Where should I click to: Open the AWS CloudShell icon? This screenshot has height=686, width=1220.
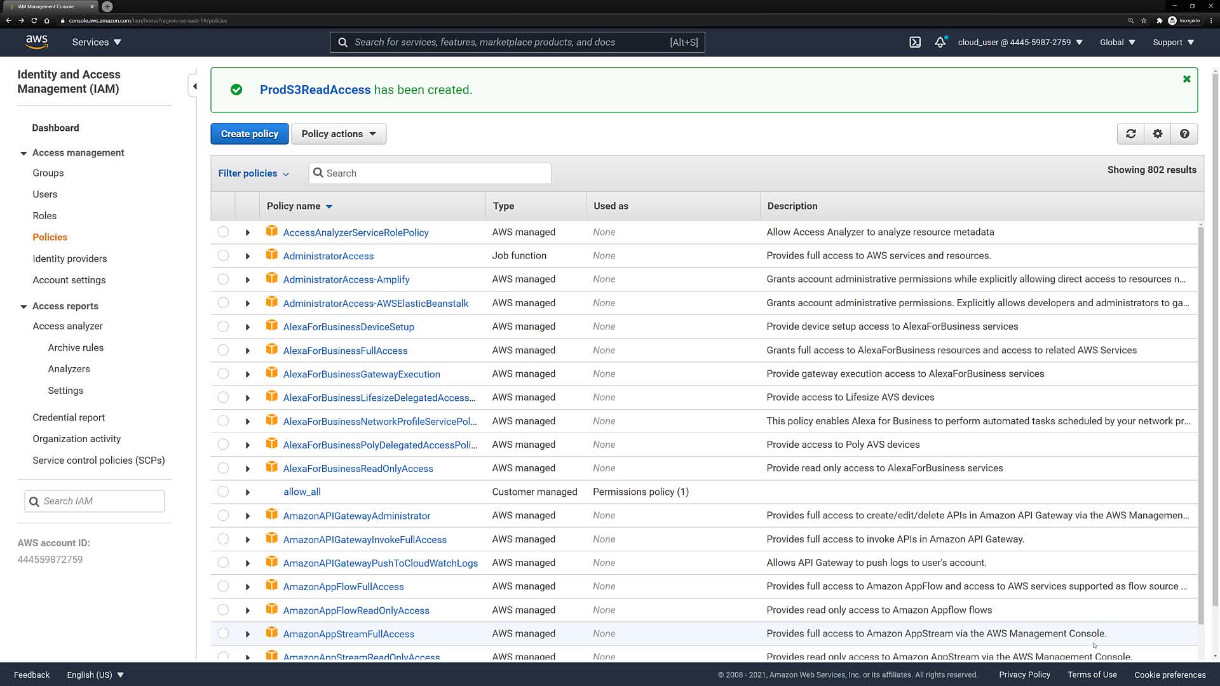[914, 43]
